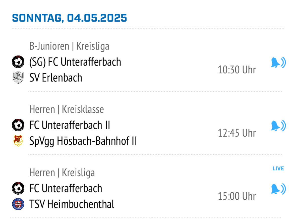Screen dimensions: 296x224
Task: Open the SV Erlenbach team link
Action: coord(56,78)
